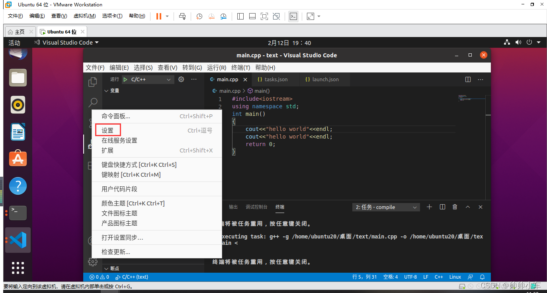Show the VMware library sidebar icon
The height and width of the screenshot is (293, 547).
point(240,16)
